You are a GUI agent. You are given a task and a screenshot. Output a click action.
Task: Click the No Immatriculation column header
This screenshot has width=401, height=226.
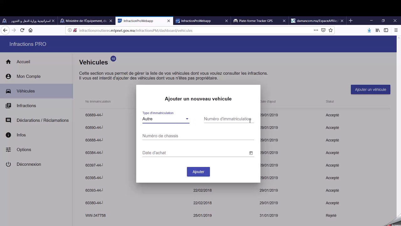tap(98, 101)
